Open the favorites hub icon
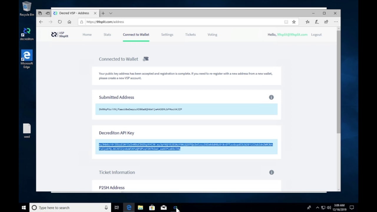Viewport: 377px width, 212px height. [x=307, y=22]
